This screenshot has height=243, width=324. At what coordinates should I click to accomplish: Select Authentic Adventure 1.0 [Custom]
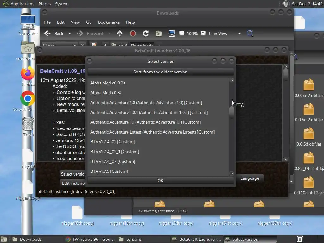pos(159,103)
